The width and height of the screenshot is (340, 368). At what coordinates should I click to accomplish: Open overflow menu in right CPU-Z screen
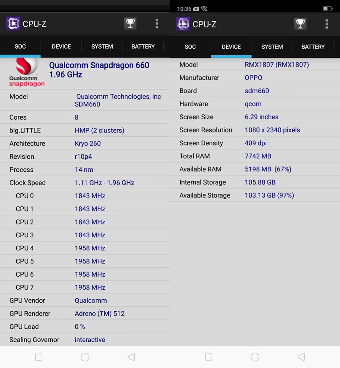point(327,24)
